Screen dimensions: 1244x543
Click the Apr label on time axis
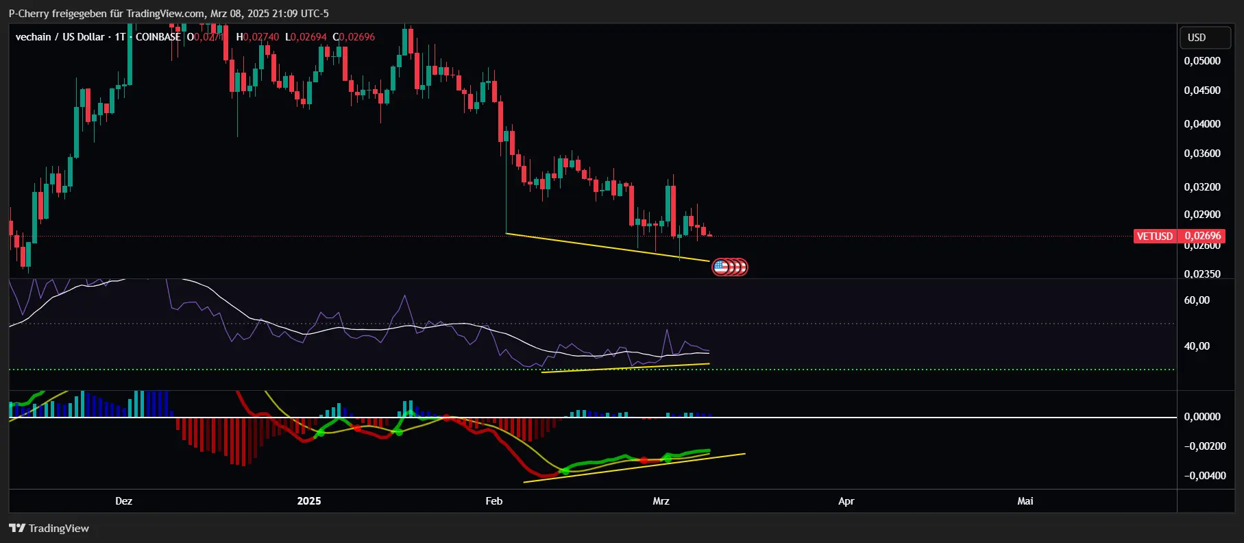tap(846, 501)
